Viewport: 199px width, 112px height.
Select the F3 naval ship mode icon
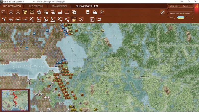(18, 19)
